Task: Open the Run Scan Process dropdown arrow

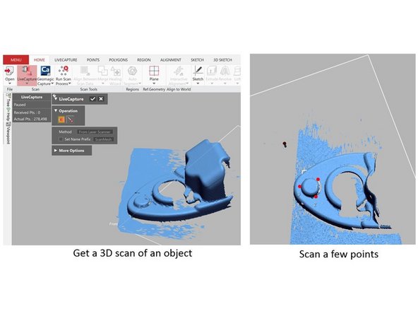Action: tap(70, 84)
